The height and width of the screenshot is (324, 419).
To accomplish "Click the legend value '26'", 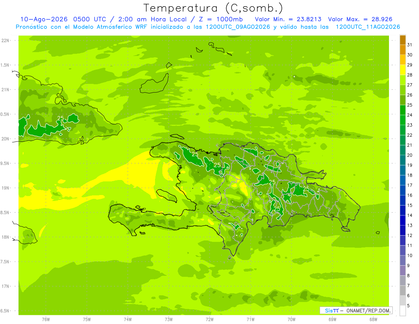I will click(410, 95).
